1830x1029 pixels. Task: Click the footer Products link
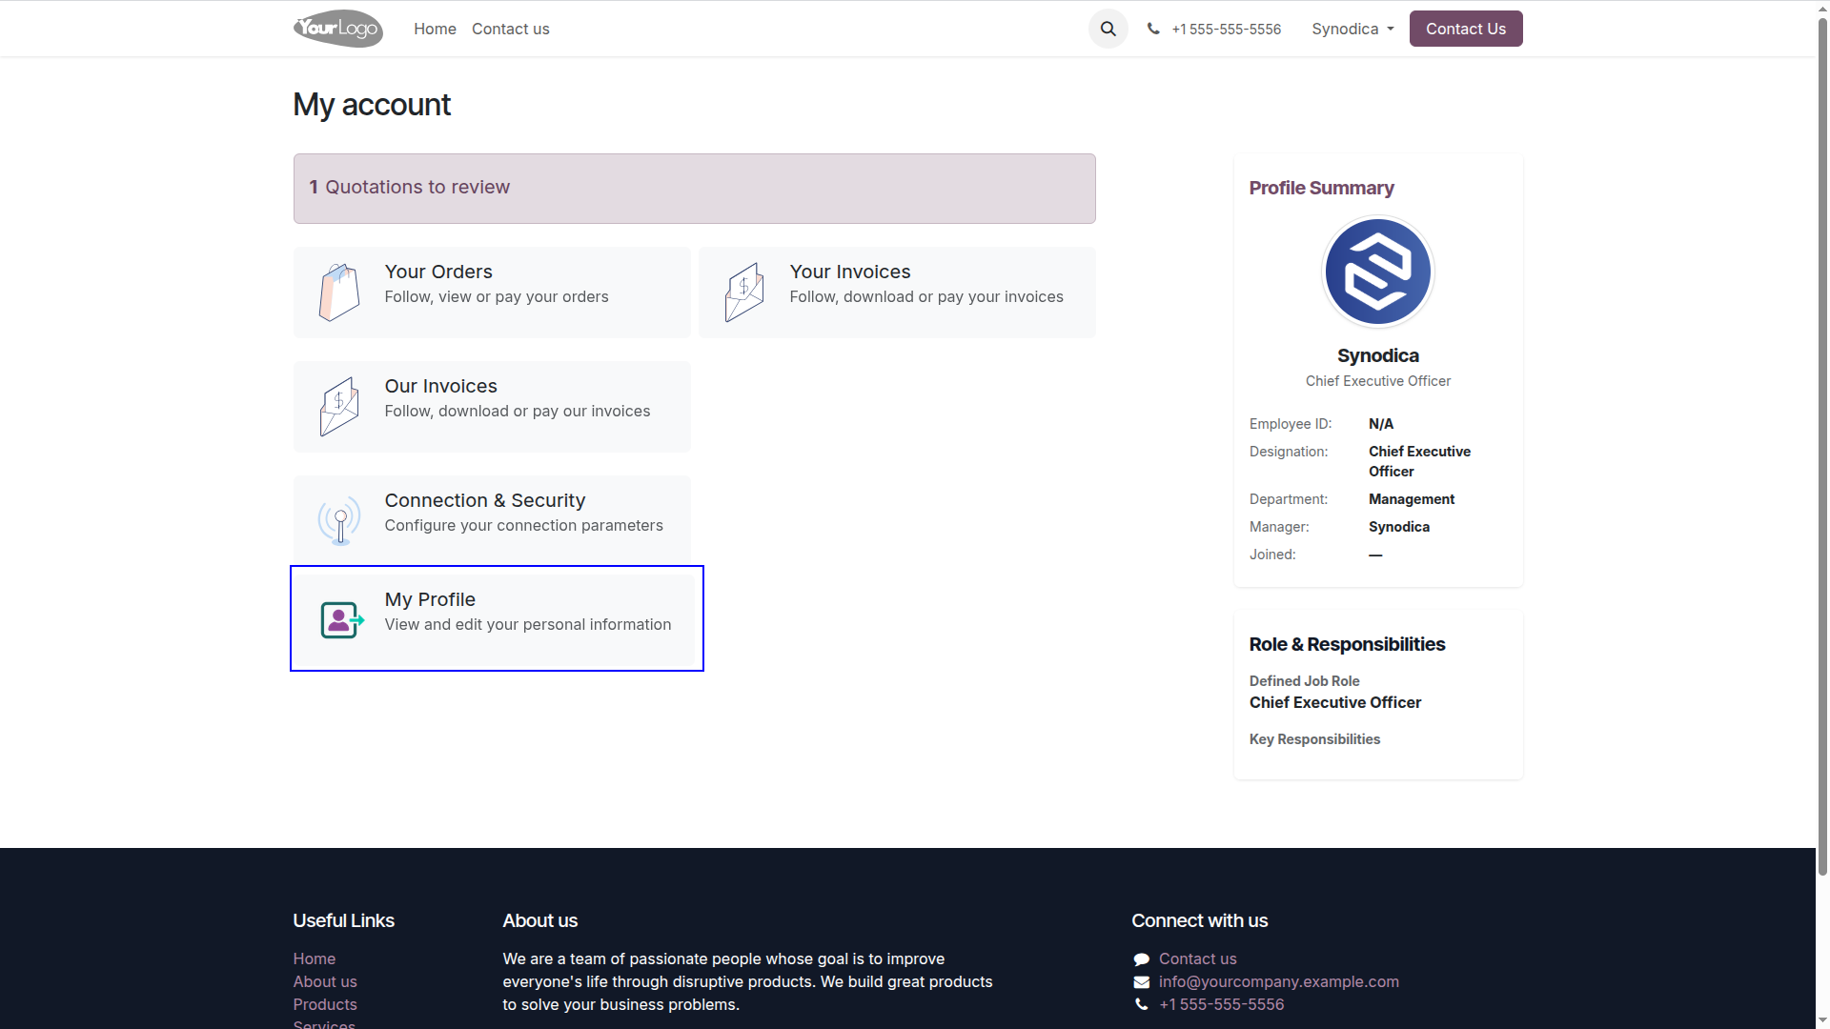pyautogui.click(x=325, y=1004)
